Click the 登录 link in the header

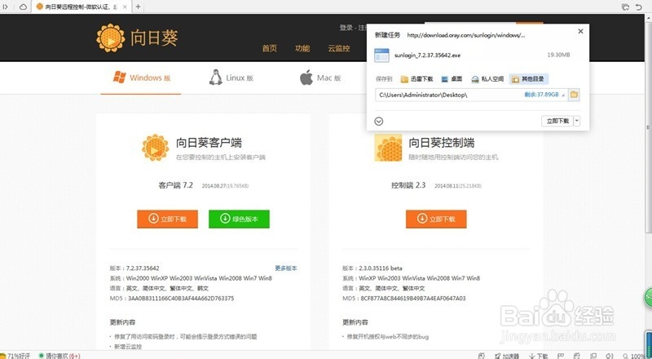point(346,28)
